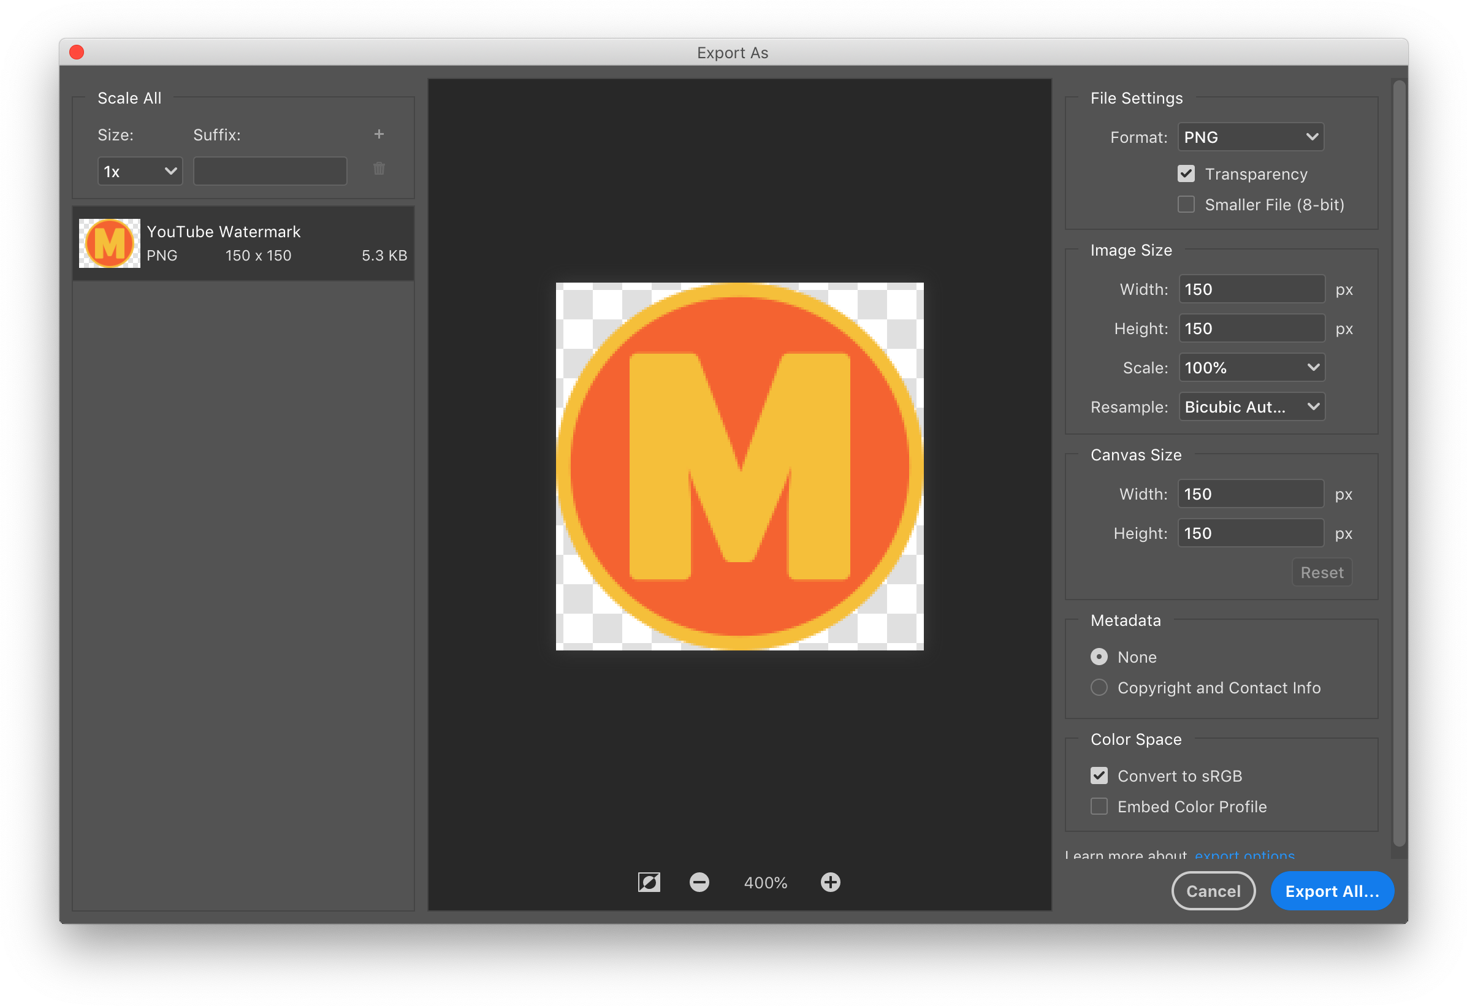The image size is (1467, 1006).
Task: Select the None metadata option
Action: [x=1099, y=657]
